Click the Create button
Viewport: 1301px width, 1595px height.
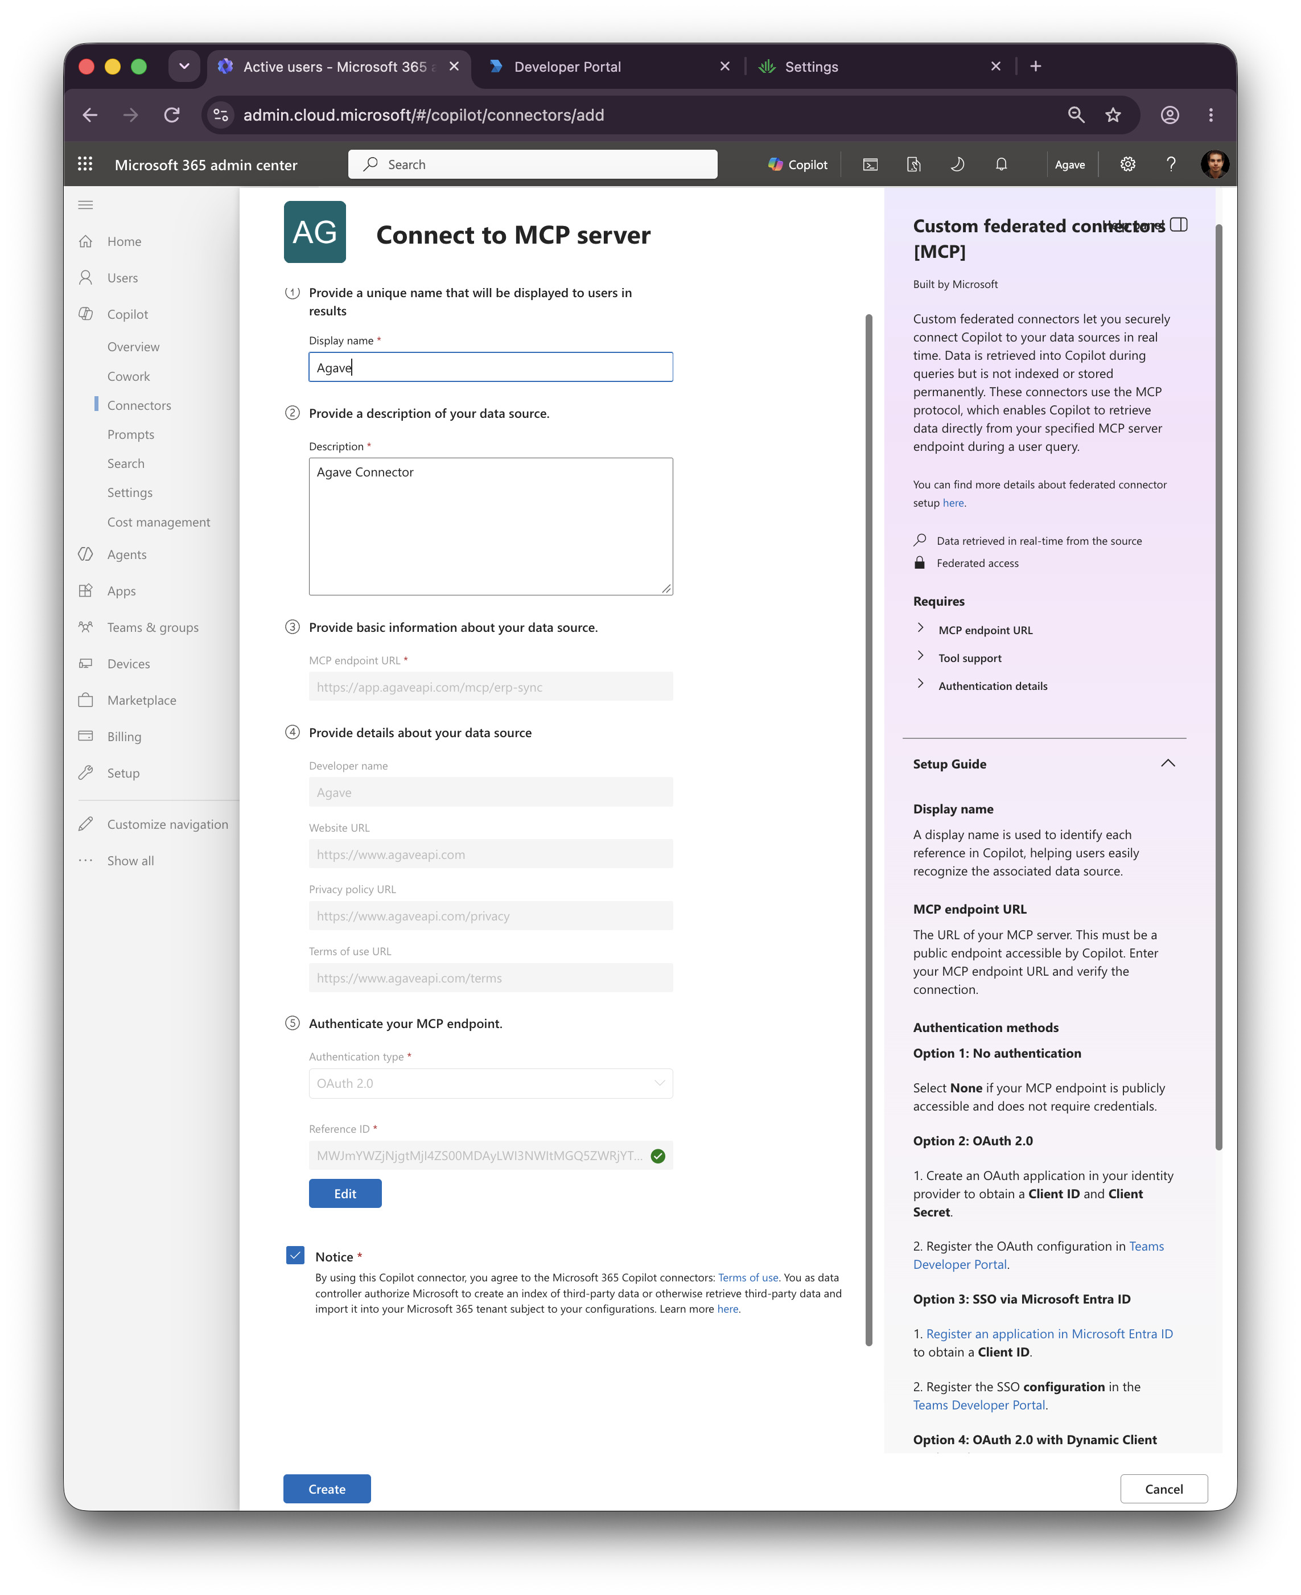point(327,1489)
